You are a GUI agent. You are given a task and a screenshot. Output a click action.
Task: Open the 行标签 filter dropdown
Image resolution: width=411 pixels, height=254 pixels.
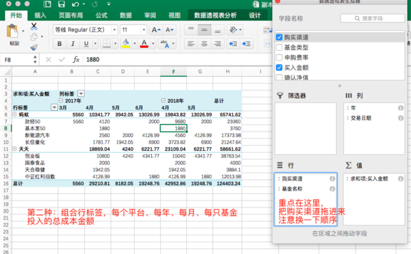pyautogui.click(x=54, y=107)
